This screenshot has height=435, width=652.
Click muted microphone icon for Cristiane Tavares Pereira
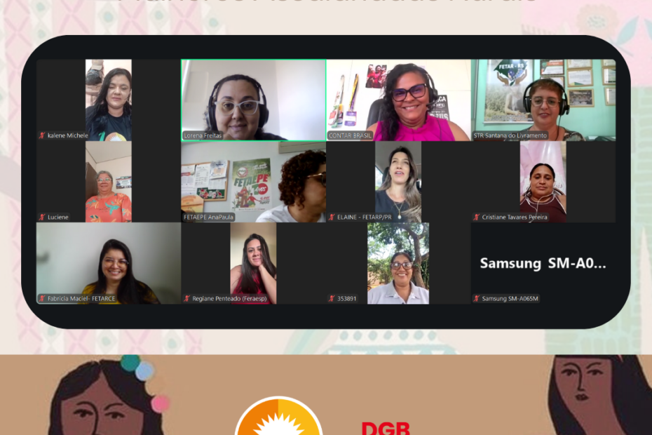(x=477, y=217)
